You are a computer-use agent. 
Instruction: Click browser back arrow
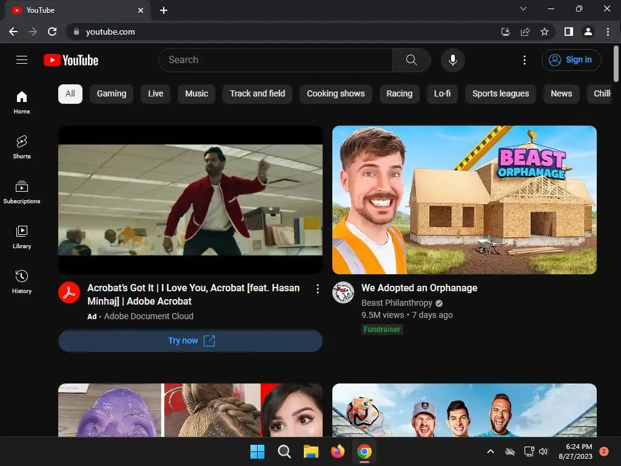(x=13, y=32)
